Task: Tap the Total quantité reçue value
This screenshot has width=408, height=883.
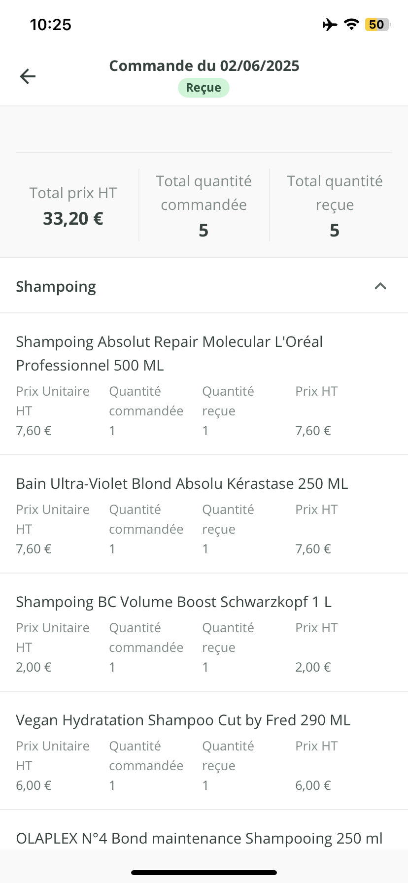Action: pyautogui.click(x=335, y=230)
